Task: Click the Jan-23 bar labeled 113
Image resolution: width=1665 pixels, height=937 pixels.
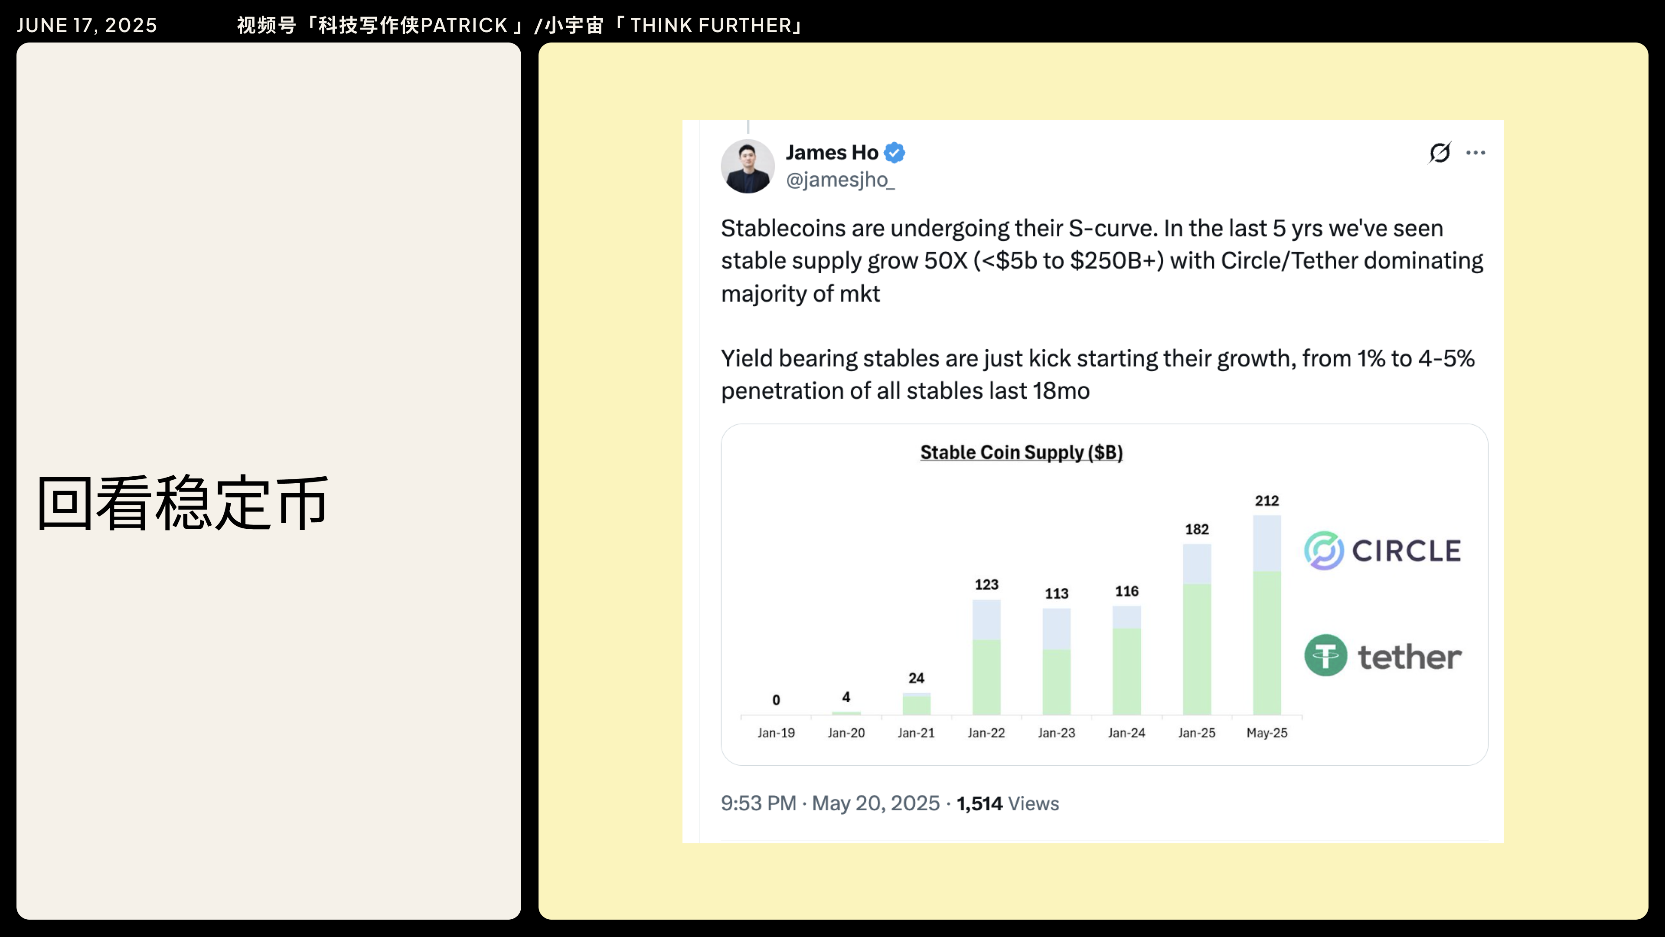Action: pos(1056,661)
